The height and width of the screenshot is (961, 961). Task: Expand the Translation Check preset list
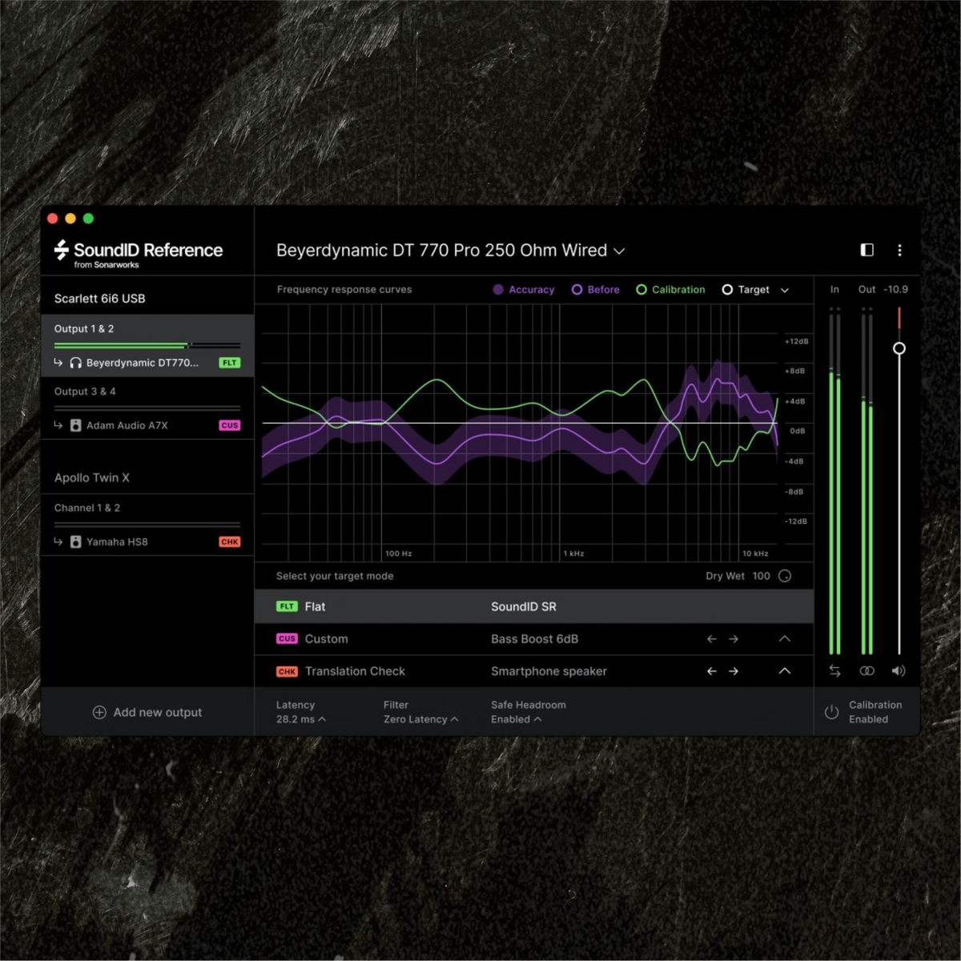(785, 671)
